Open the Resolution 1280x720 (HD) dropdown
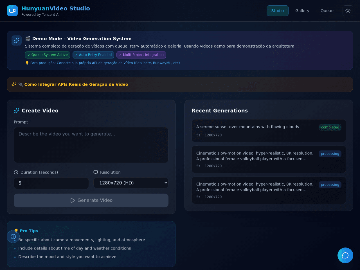 click(131, 183)
